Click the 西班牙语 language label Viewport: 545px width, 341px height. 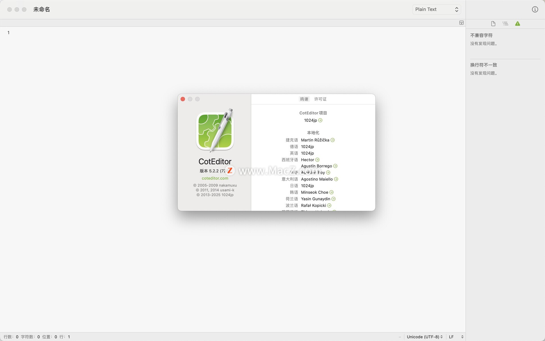click(290, 160)
